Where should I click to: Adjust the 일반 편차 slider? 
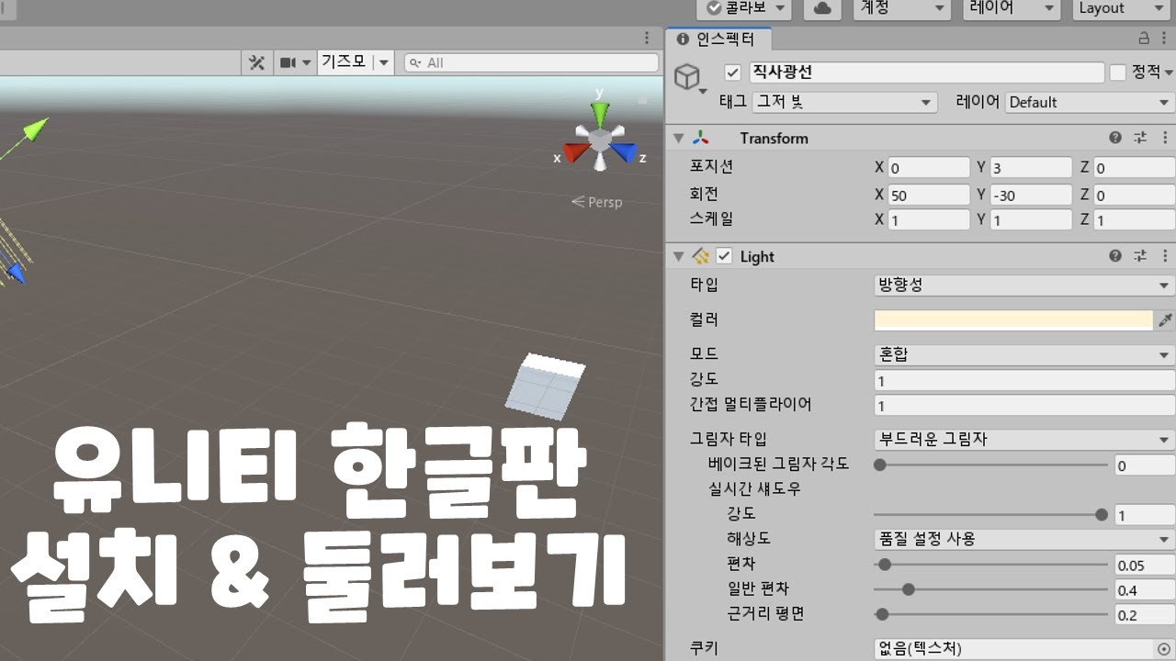point(991,589)
